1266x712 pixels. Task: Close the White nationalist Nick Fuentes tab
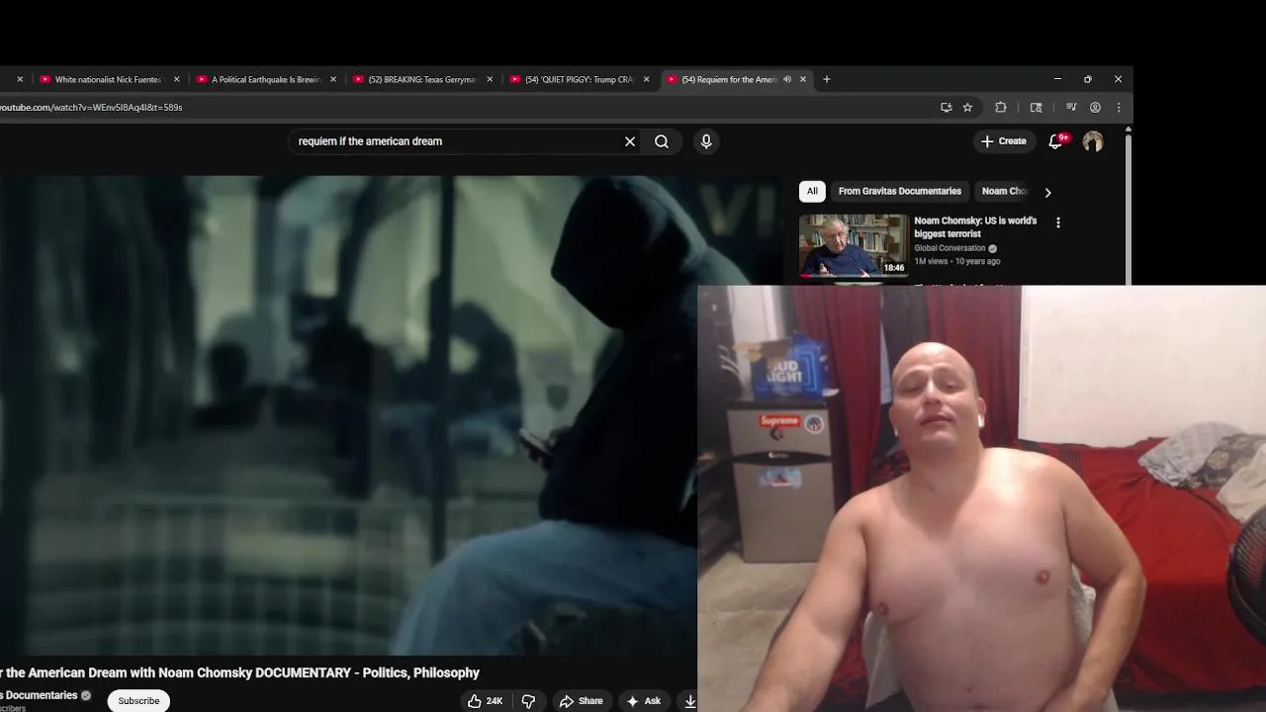[177, 79]
